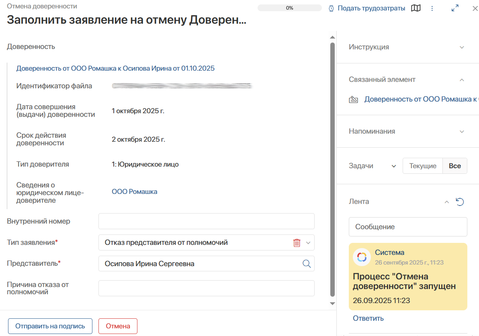The image size is (479, 336).
Task: Click the Отправить на подпись button
Action: click(x=50, y=326)
